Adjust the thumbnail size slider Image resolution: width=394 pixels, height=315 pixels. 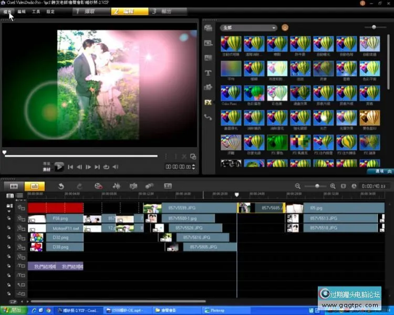[374, 27]
